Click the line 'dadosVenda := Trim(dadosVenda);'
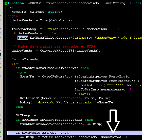Screen dimensions: 142x140 click(43, 20)
